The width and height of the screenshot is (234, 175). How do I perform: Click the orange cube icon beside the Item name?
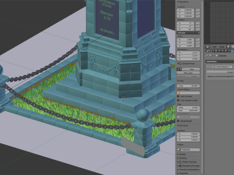click(x=179, y=150)
